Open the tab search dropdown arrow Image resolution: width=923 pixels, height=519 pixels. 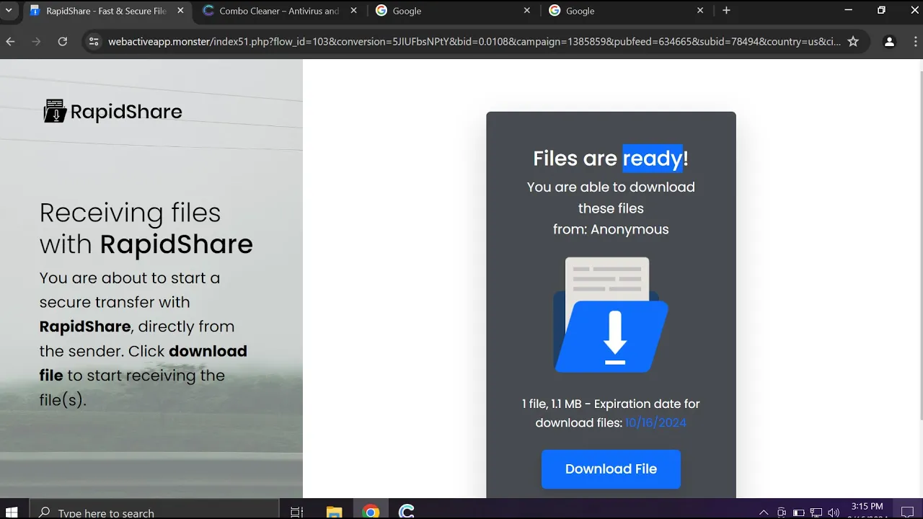pos(9,11)
